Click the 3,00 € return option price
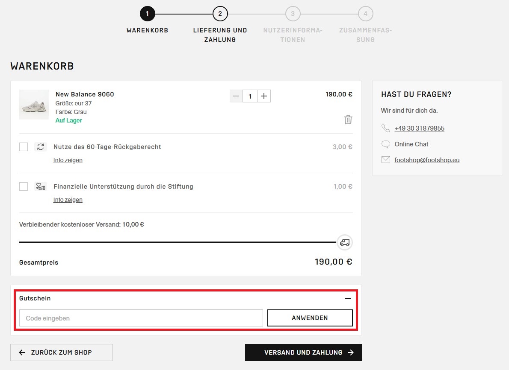This screenshot has width=509, height=370. 343,147
